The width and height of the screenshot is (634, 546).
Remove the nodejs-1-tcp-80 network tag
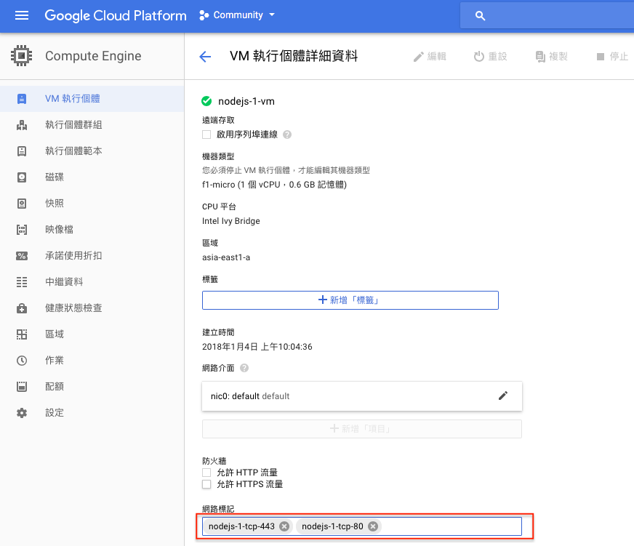tap(373, 526)
